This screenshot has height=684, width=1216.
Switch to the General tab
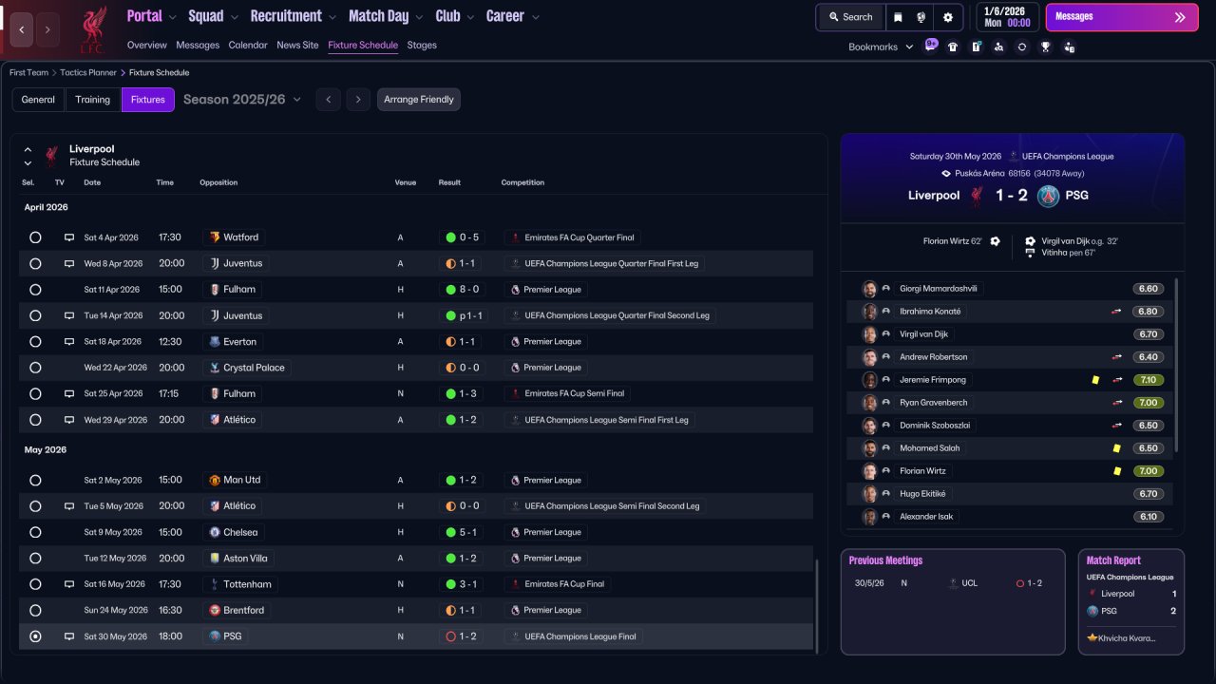click(38, 100)
